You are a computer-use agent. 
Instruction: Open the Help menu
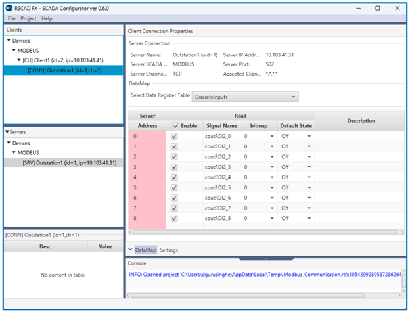point(47,18)
